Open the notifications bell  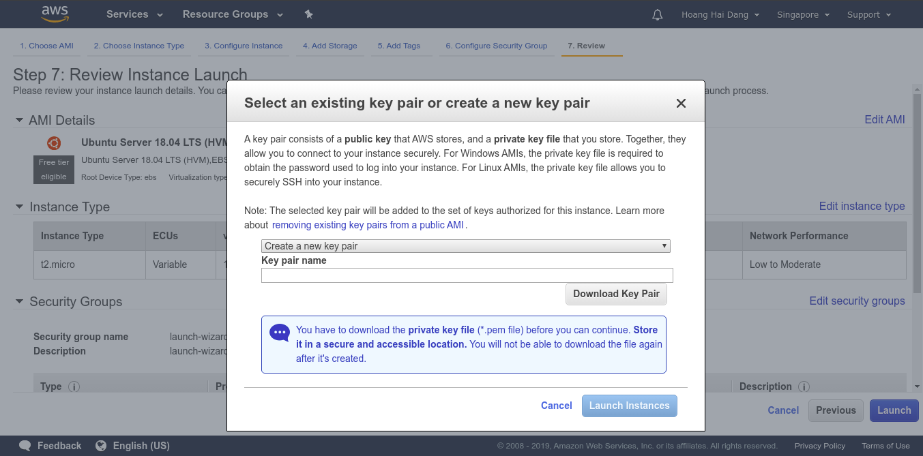(x=658, y=14)
